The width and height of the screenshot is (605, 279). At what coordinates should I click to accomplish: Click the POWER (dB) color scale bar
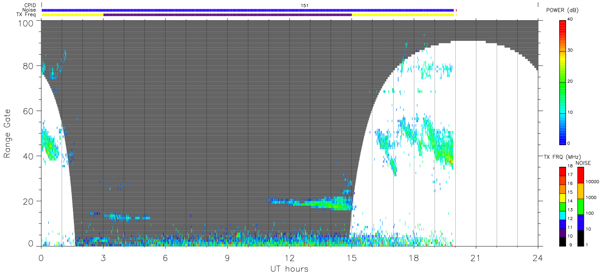coord(563,82)
